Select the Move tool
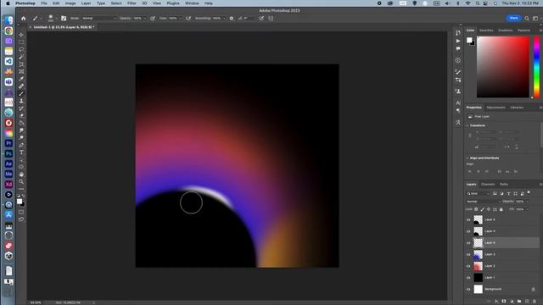This screenshot has height=305, width=543. pyautogui.click(x=21, y=35)
